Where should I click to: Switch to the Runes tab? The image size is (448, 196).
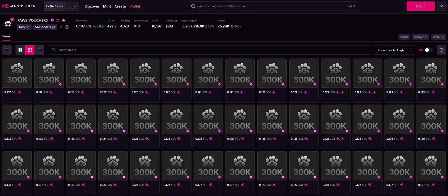[72, 6]
